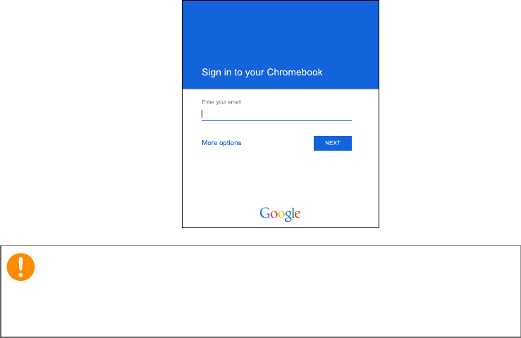Click the red letter e in the Google logo

click(298, 214)
